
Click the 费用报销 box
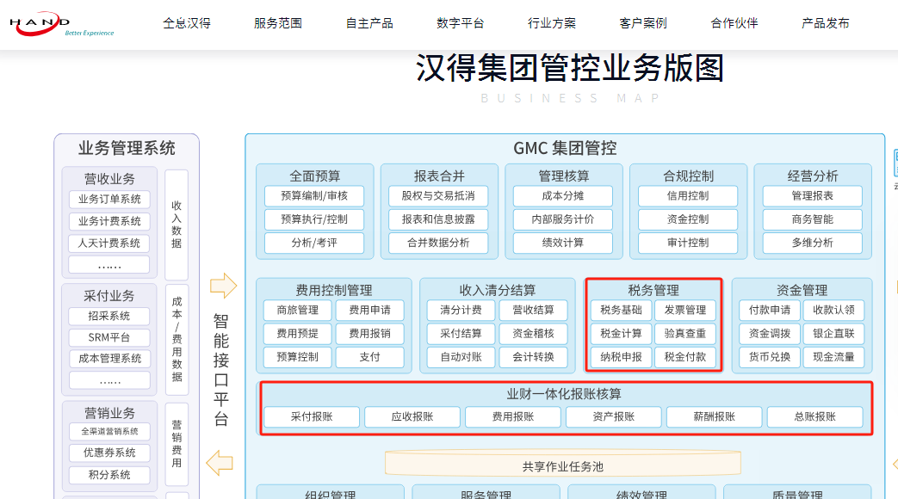370,334
